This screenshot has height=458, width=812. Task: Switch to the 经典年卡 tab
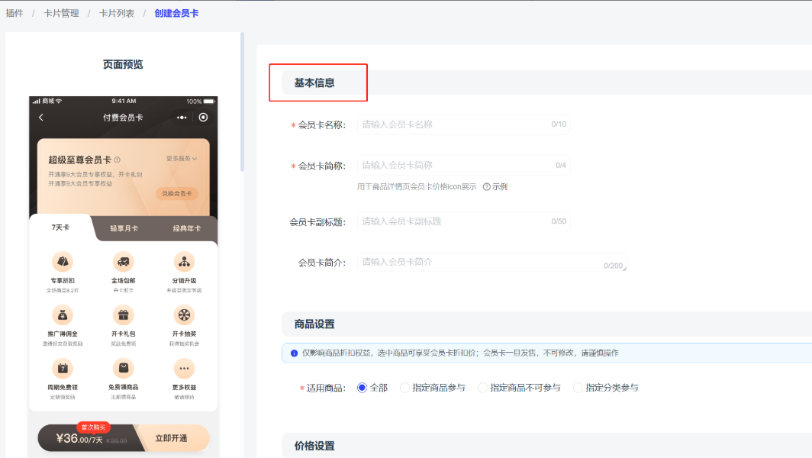(x=186, y=228)
